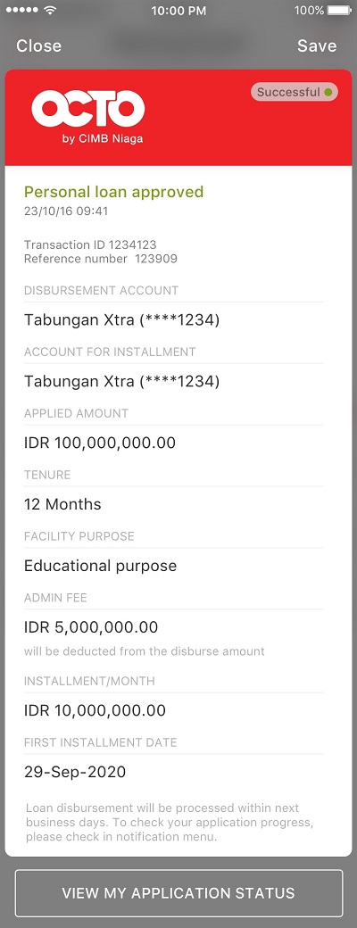The height and width of the screenshot is (928, 357).
Task: Tap the OCTO by CIMB Niaga logo
Action: pyautogui.click(x=87, y=116)
